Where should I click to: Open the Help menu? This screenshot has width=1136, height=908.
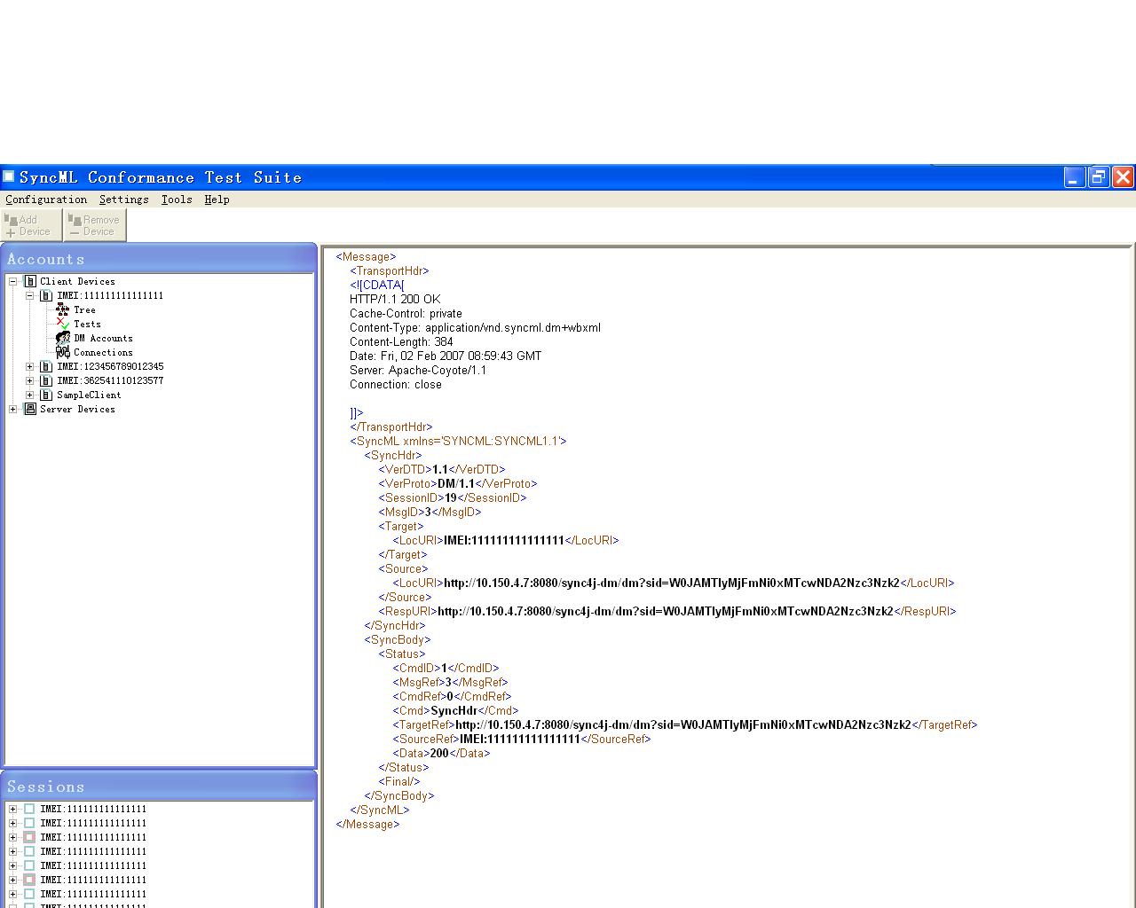tap(217, 200)
